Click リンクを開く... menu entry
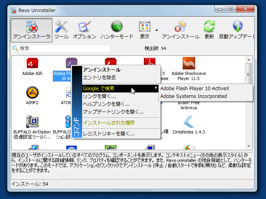 tap(121, 96)
